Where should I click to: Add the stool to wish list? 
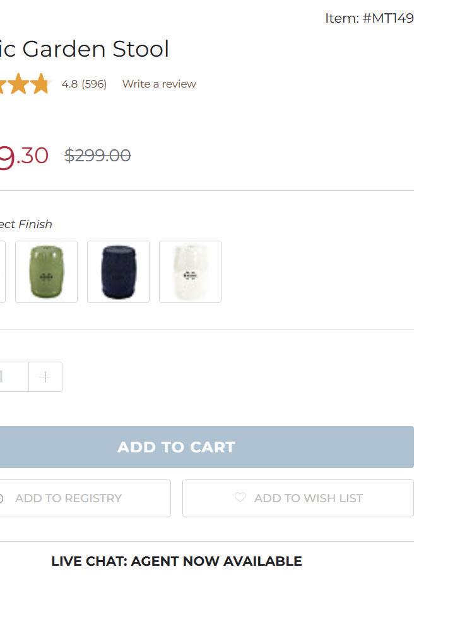(298, 498)
